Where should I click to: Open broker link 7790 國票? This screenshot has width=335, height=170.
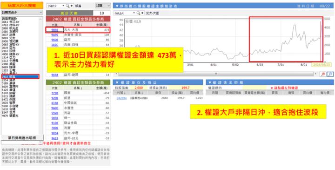click(x=55, y=93)
